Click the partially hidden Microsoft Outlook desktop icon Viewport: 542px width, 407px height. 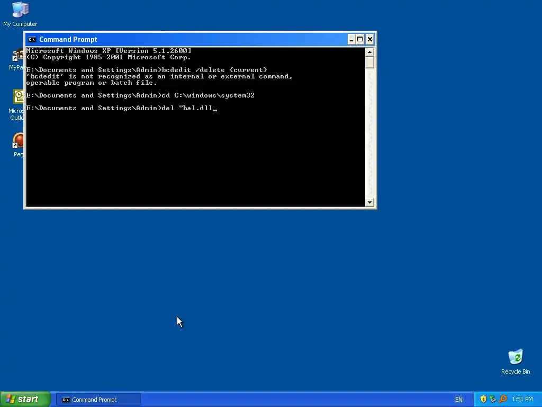pyautogui.click(x=16, y=104)
